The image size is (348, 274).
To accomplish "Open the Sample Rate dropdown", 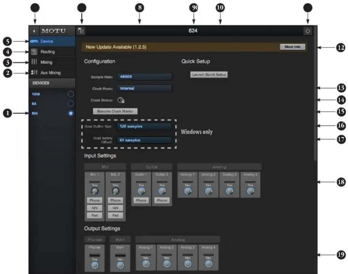I will click(145, 77).
